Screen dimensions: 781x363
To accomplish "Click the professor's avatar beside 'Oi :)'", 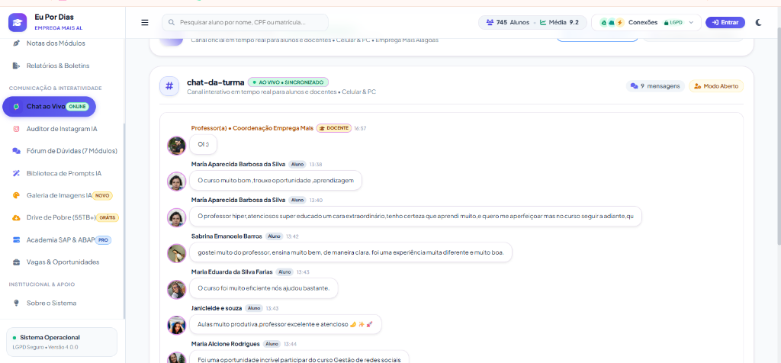I will click(176, 146).
